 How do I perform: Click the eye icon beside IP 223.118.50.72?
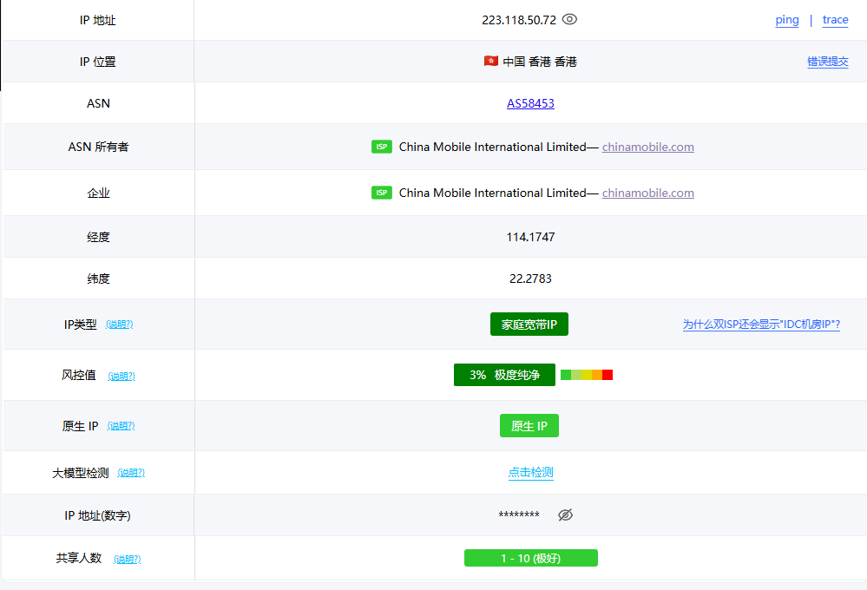569,19
